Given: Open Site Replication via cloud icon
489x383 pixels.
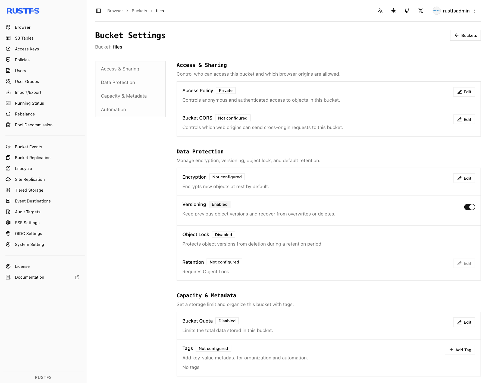Looking at the screenshot, I should (x=8, y=179).
